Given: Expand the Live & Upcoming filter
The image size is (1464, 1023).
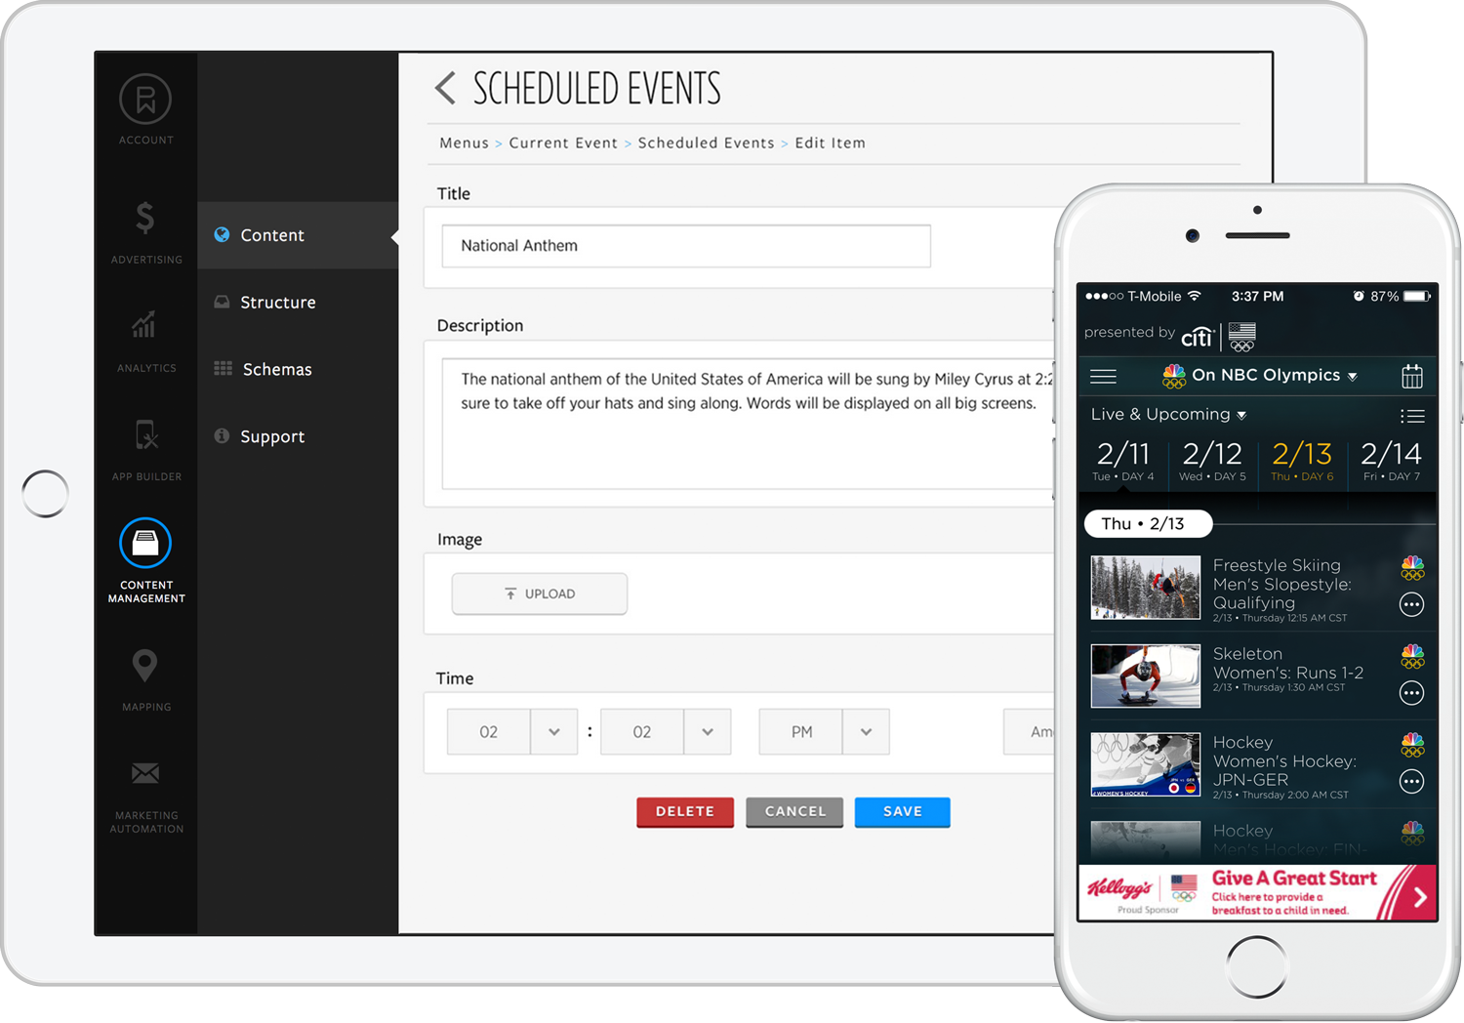Looking at the screenshot, I should [1168, 415].
